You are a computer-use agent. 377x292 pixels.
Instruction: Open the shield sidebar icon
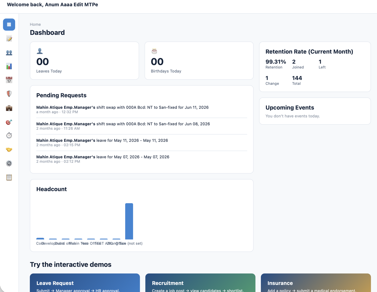point(9,94)
